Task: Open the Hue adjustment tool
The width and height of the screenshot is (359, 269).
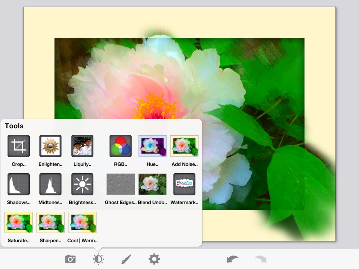Action: pos(153,146)
